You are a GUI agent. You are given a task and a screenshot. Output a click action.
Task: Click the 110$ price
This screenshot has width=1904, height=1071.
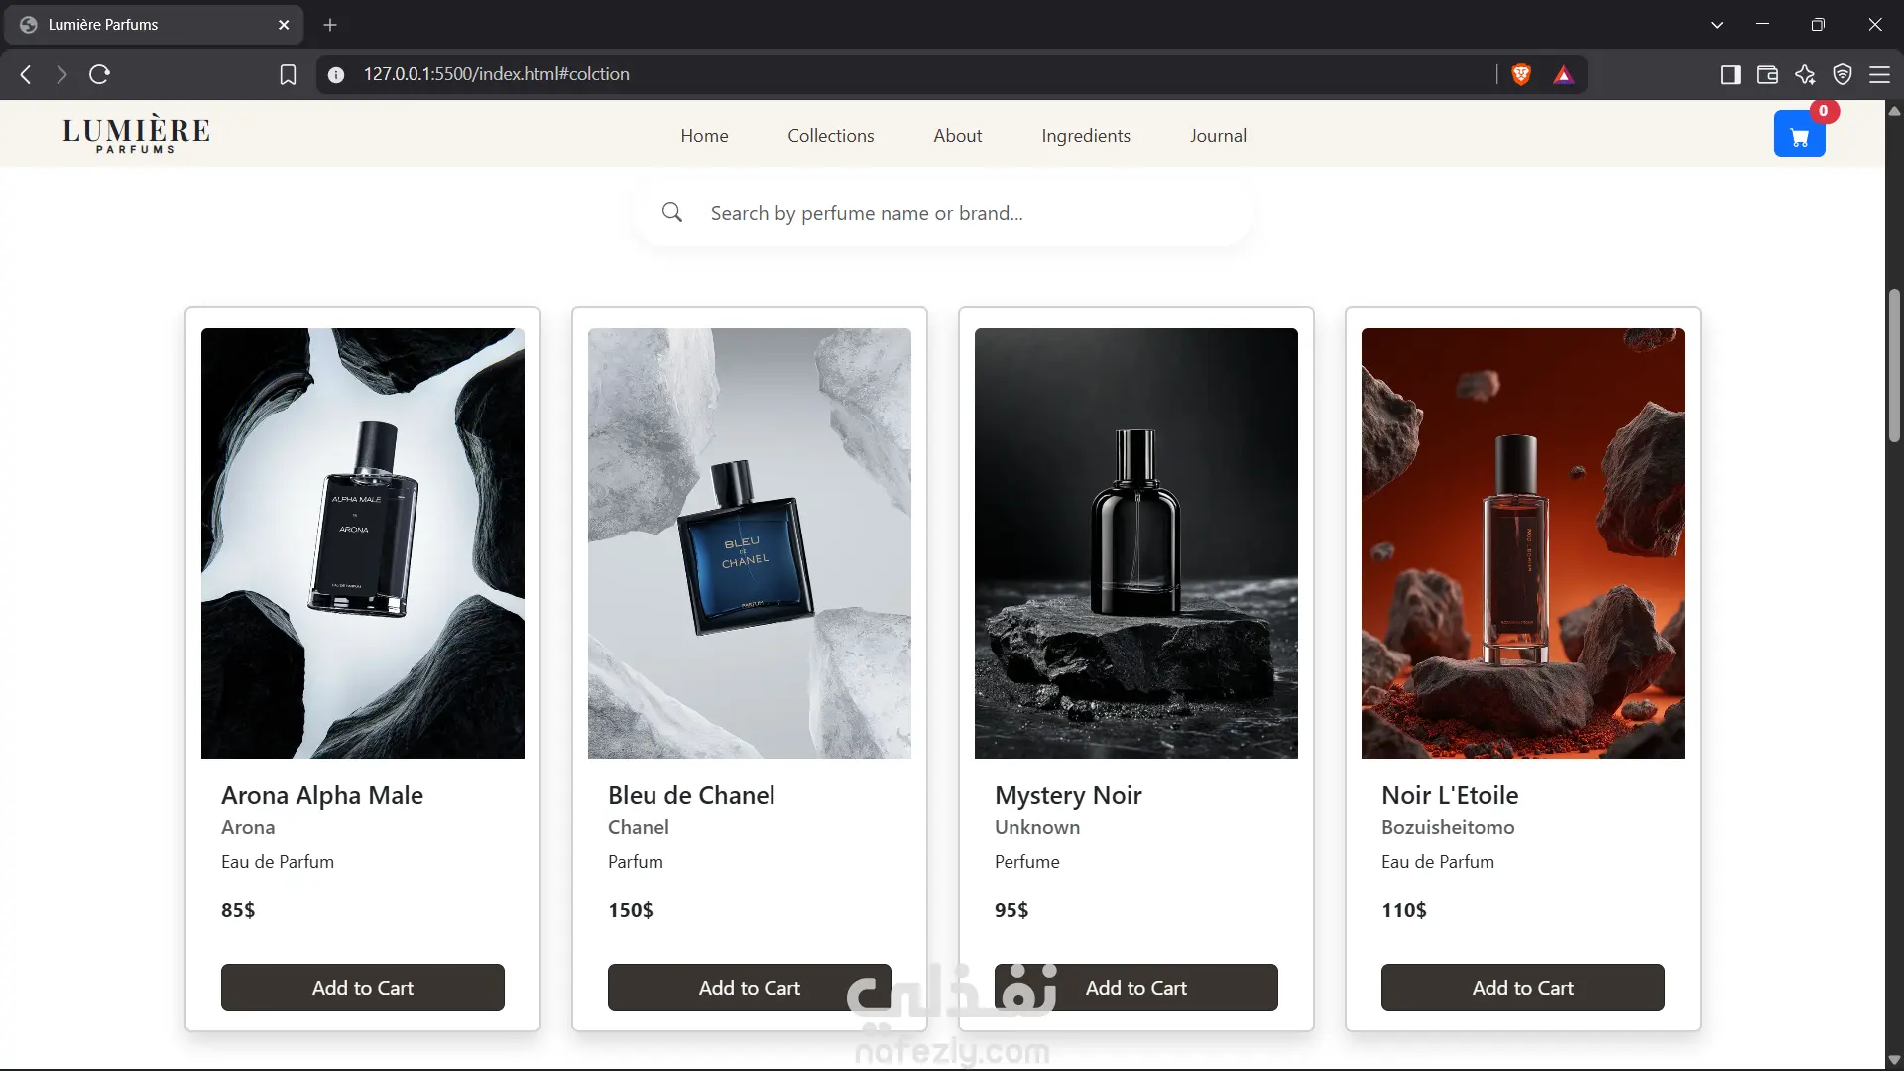click(x=1404, y=910)
